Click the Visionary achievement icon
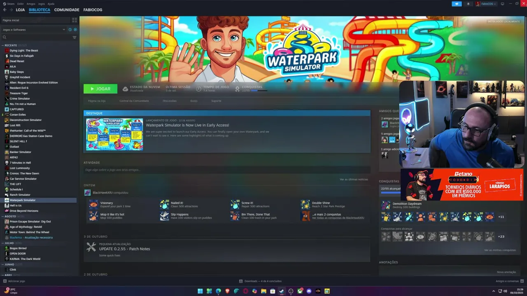 pyautogui.click(x=94, y=204)
